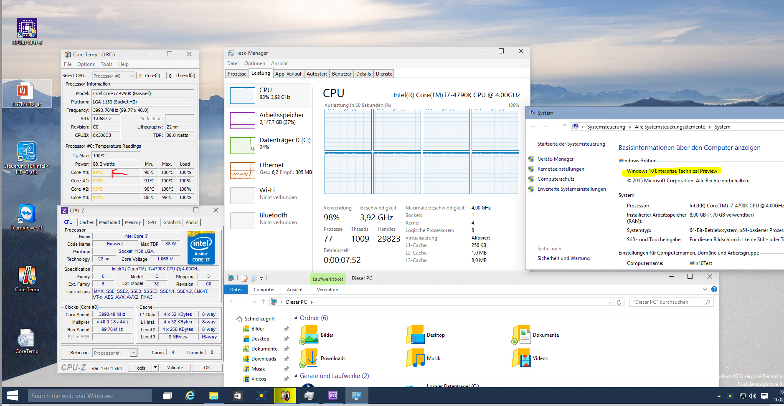Open the CPUID CPU-Z desktop icon
The image size is (784, 406).
coord(27,29)
